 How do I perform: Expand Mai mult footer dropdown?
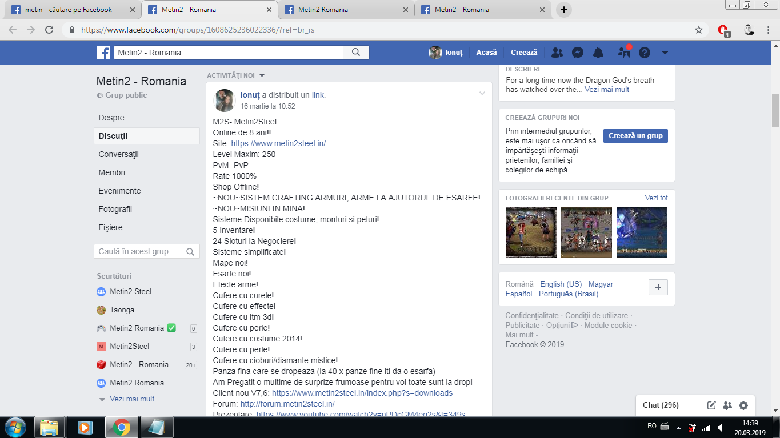click(x=522, y=335)
